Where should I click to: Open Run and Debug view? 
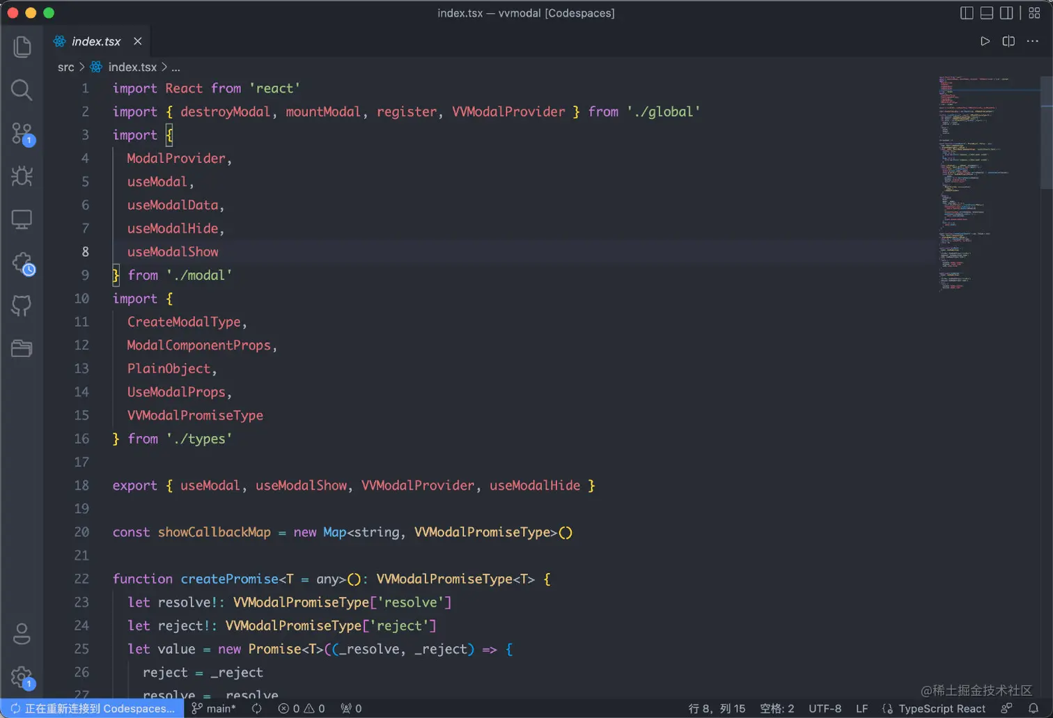[x=22, y=176]
